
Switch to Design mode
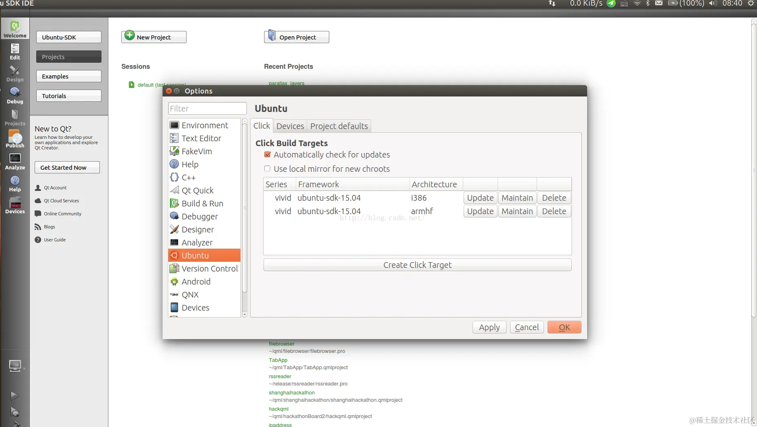(x=15, y=73)
